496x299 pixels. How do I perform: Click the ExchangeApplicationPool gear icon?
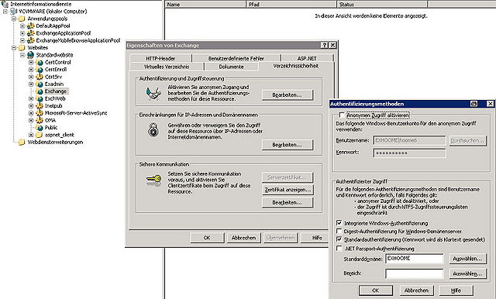click(31, 33)
